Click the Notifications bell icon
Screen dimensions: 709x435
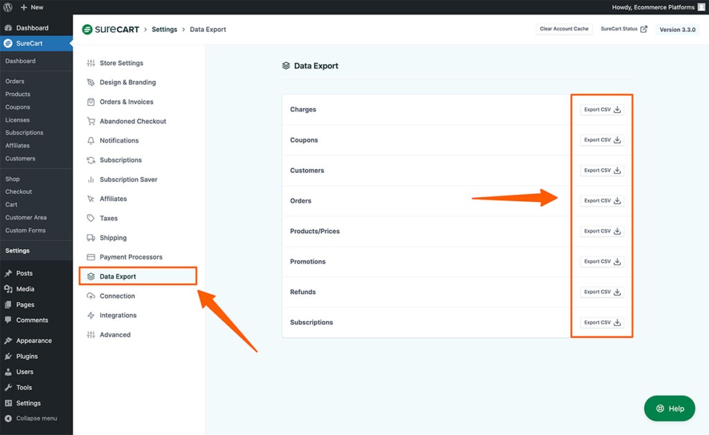[91, 140]
